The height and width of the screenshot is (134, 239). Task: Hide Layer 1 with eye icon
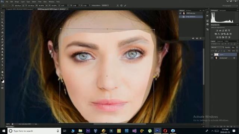(x=212, y=55)
